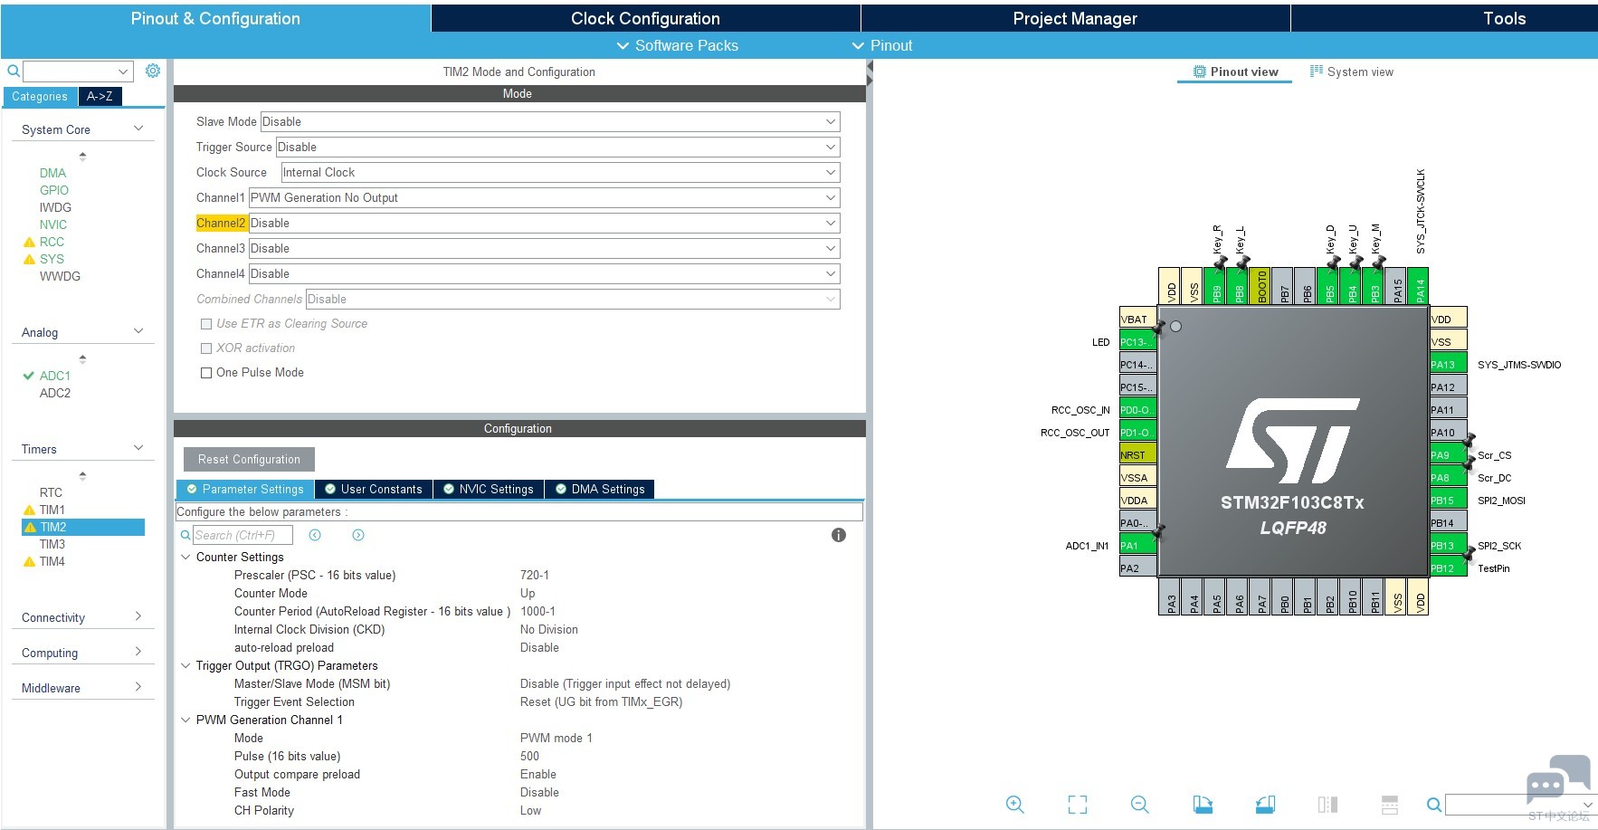1598x830 pixels.
Task: Click the PB9 Key_R pin
Action: pos(1216,285)
